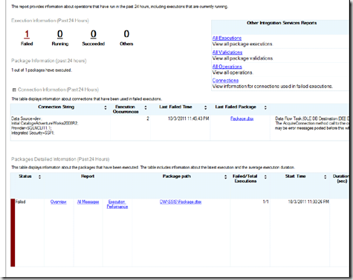Click the Other Integration Services Reports header
Screen dimensions: 353x280
coord(282,23)
